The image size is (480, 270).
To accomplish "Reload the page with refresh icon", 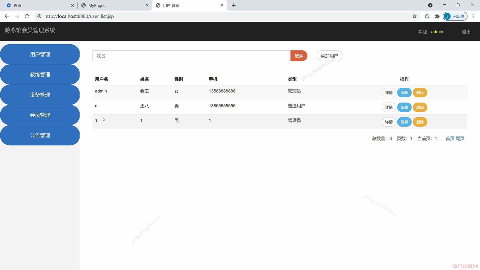I will click(27, 16).
